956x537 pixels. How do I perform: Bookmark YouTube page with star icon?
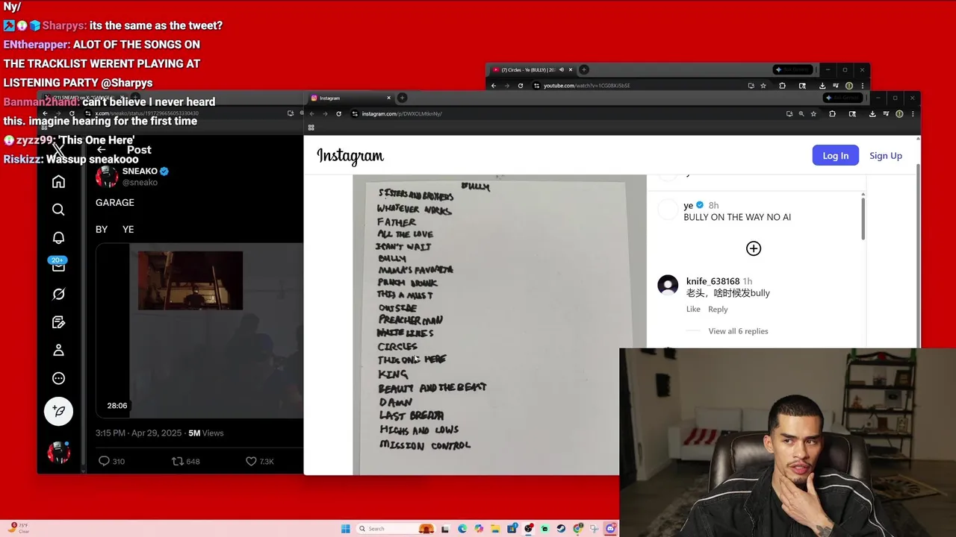tap(763, 86)
